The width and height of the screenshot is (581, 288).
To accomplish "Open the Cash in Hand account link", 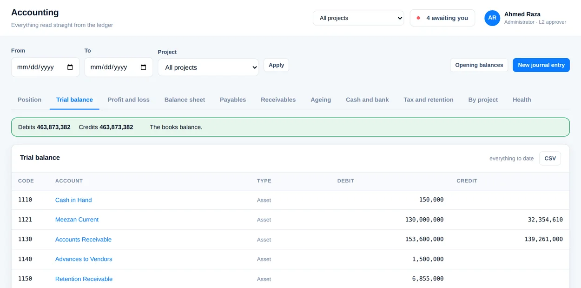I will point(73,200).
